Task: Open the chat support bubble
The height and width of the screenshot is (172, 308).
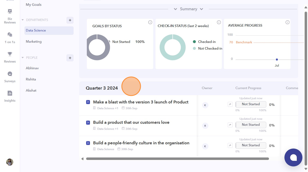Action: point(293,157)
